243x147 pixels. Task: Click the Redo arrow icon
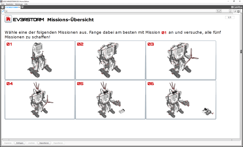pyautogui.click(x=220, y=11)
